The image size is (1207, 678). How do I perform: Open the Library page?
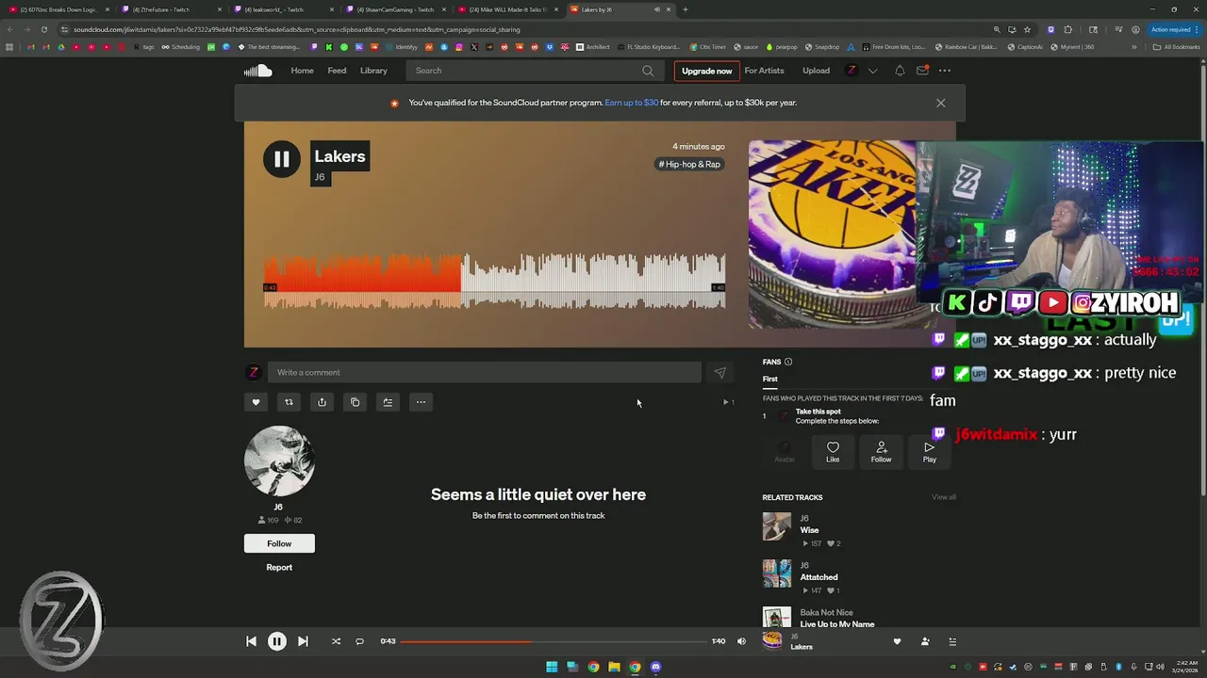click(373, 71)
